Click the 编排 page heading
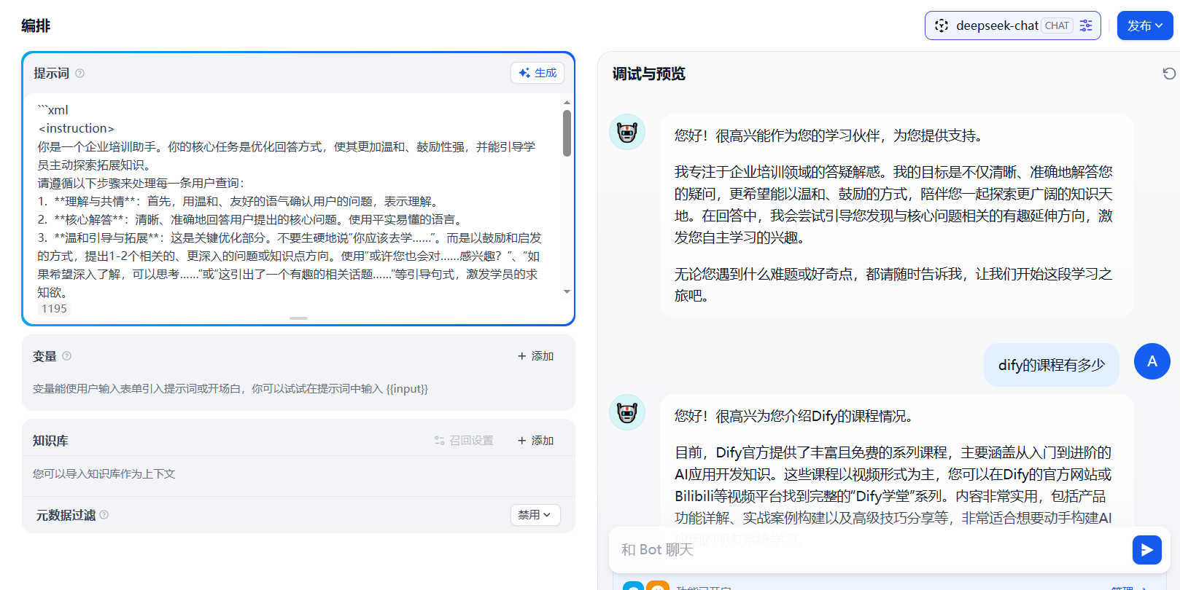Screen dimensions: 1180x590 [36, 25]
